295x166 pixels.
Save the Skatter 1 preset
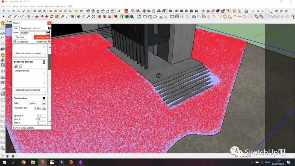[x=49, y=32]
